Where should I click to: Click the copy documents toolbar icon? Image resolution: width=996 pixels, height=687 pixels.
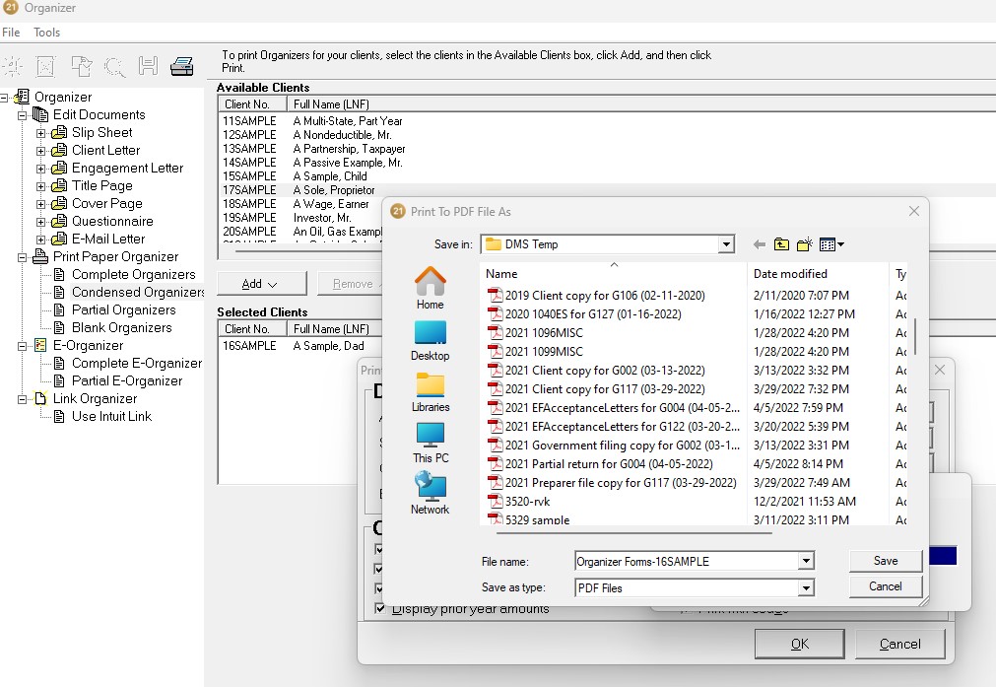click(x=81, y=66)
